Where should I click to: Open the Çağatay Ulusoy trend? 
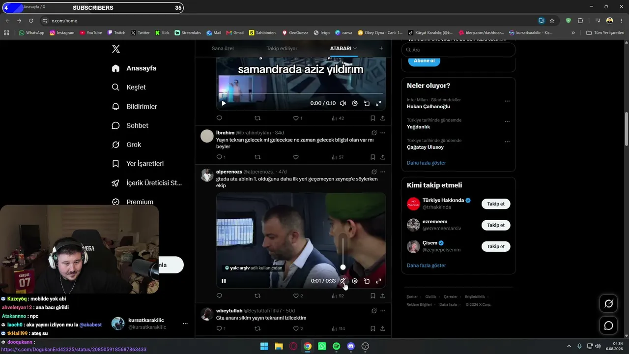click(x=426, y=147)
